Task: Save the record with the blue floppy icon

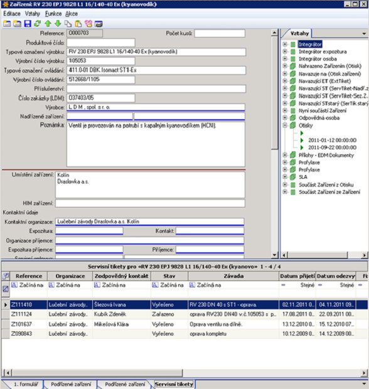Action: point(28,24)
